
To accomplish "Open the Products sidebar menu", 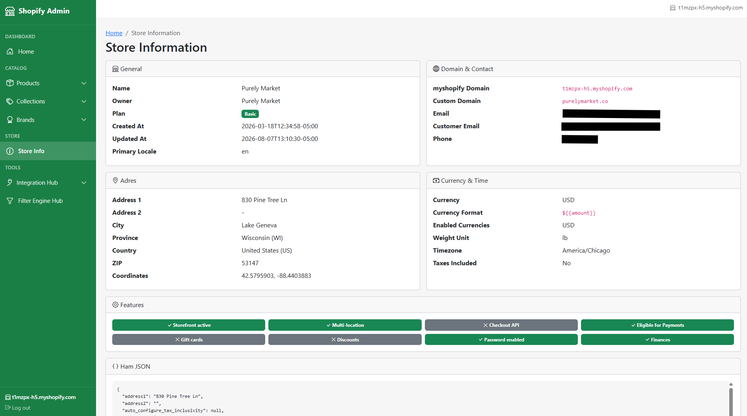I will [48, 83].
